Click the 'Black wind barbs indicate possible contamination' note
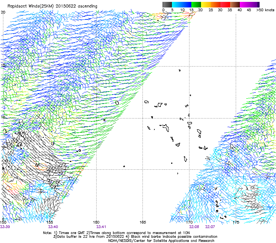Image resolution: width=276 pixels, height=243 pixels. 174,237
